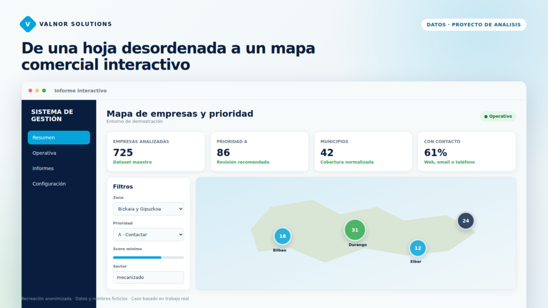The image size is (548, 308).
Task: Open the Prioridad dropdown A · Contactar
Action: tap(148, 235)
